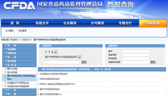The width and height of the screenshot is (168, 96).
Task: Focus the 省市 input field
Action: tap(136, 51)
